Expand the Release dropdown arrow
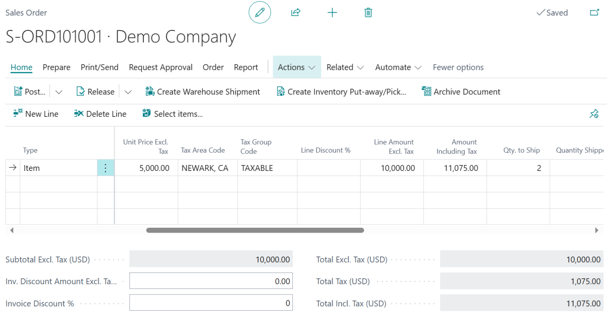 (128, 92)
